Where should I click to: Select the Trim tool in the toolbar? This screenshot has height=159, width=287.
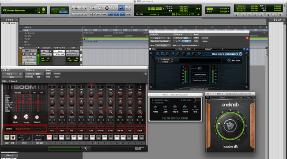pyautogui.click(x=100, y=8)
